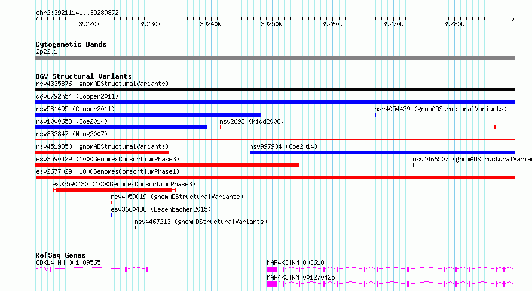Select the CDKL4 gene model glyph
The width and height of the screenshot is (532, 291).
92,269
